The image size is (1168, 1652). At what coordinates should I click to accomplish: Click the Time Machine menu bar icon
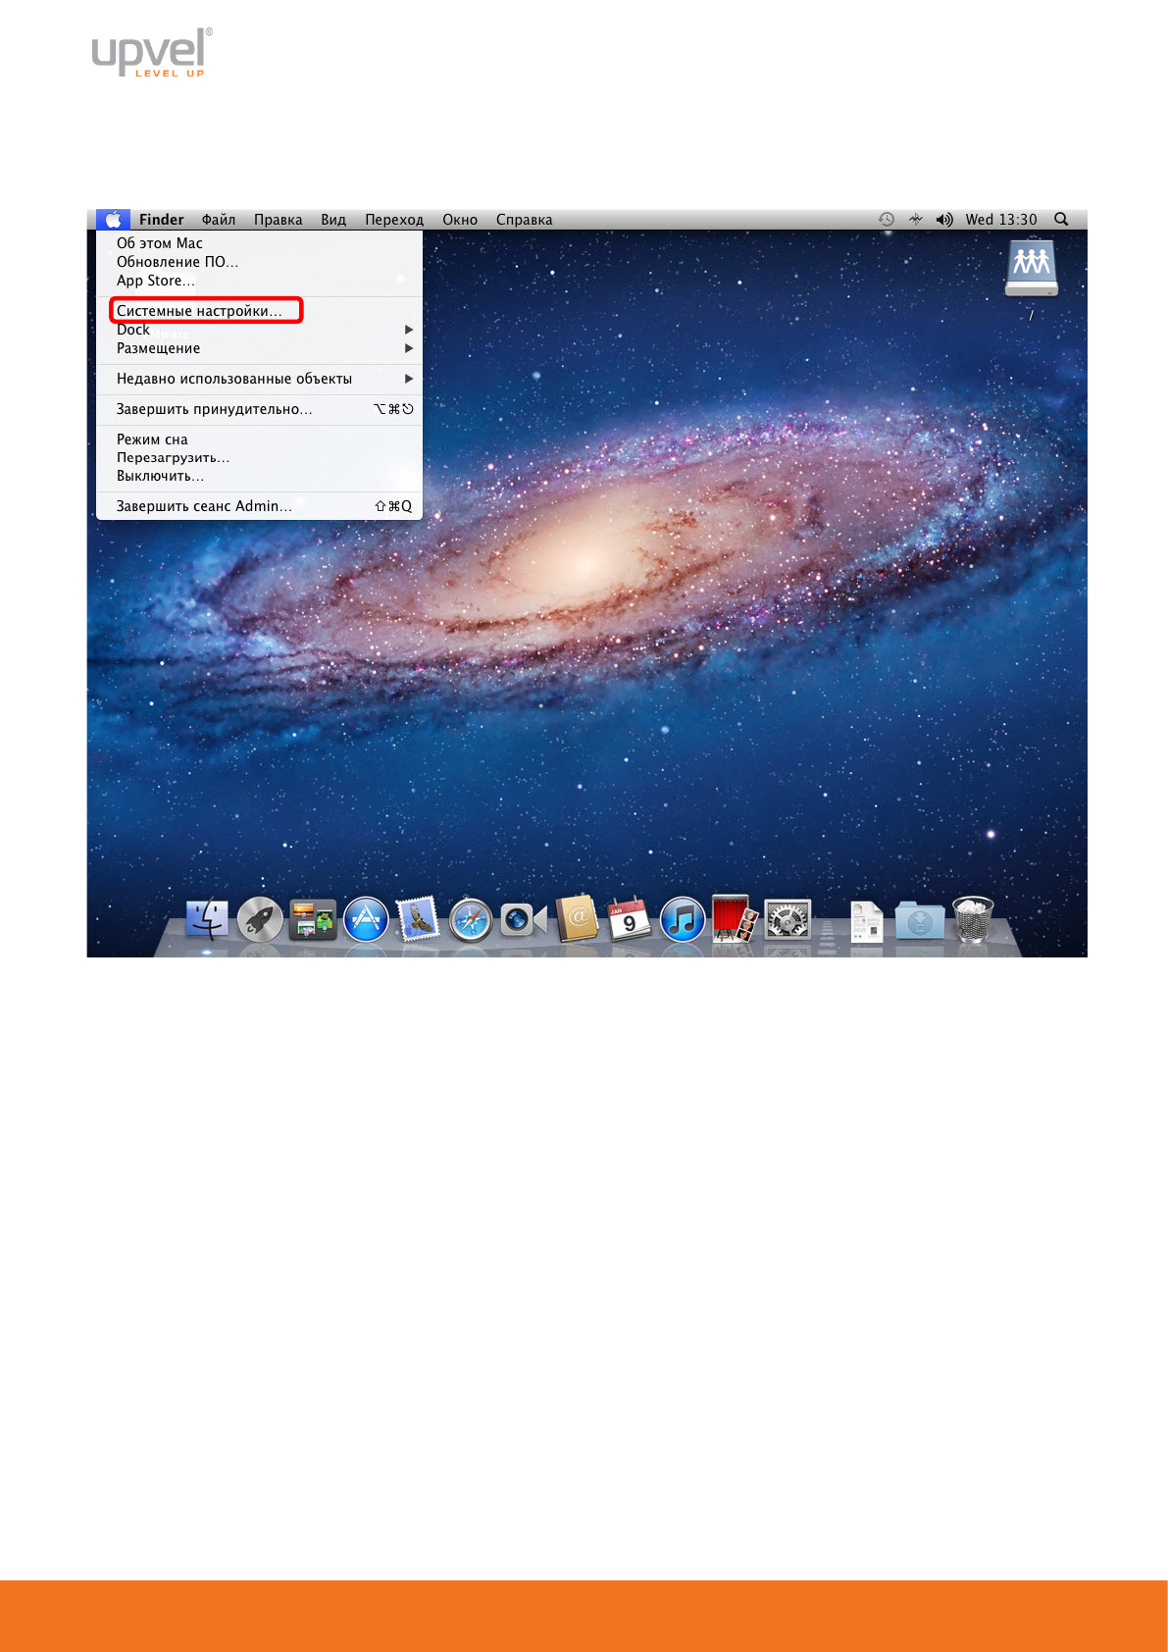887,220
